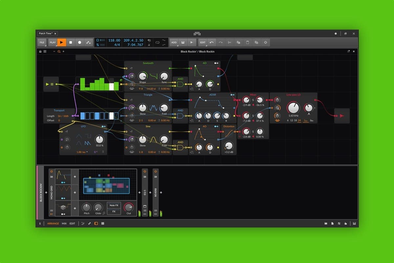Click the Mono Grid Out knob
This screenshot has height=263, width=394.
click(129, 207)
